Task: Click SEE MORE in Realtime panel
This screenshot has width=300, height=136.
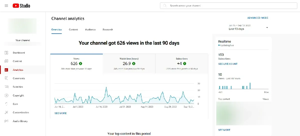Action: click(224, 130)
